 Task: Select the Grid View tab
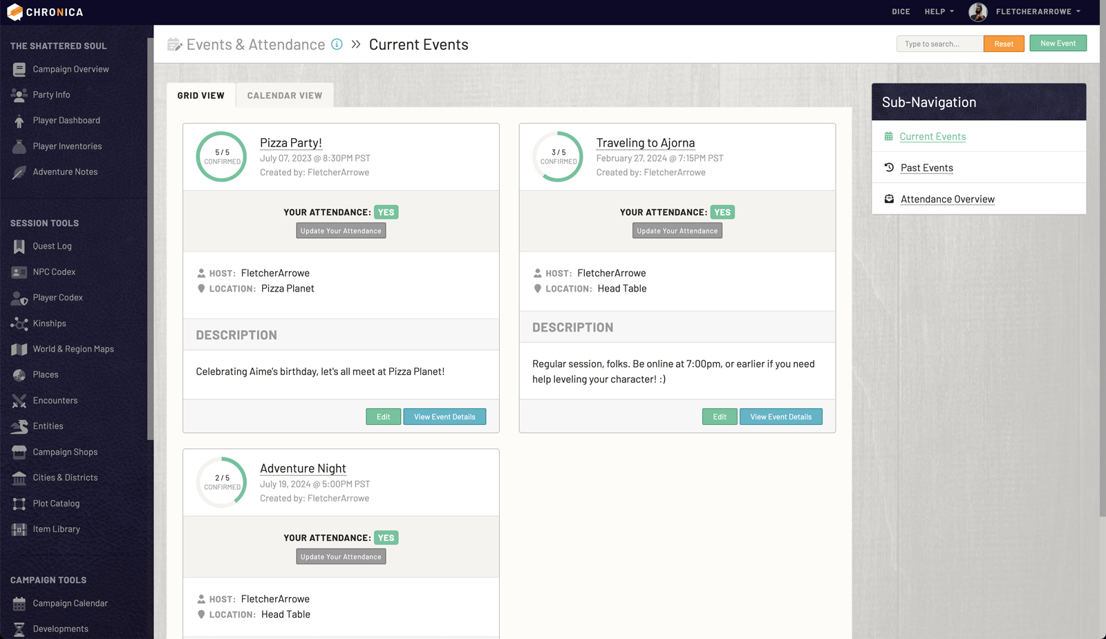[x=200, y=95]
